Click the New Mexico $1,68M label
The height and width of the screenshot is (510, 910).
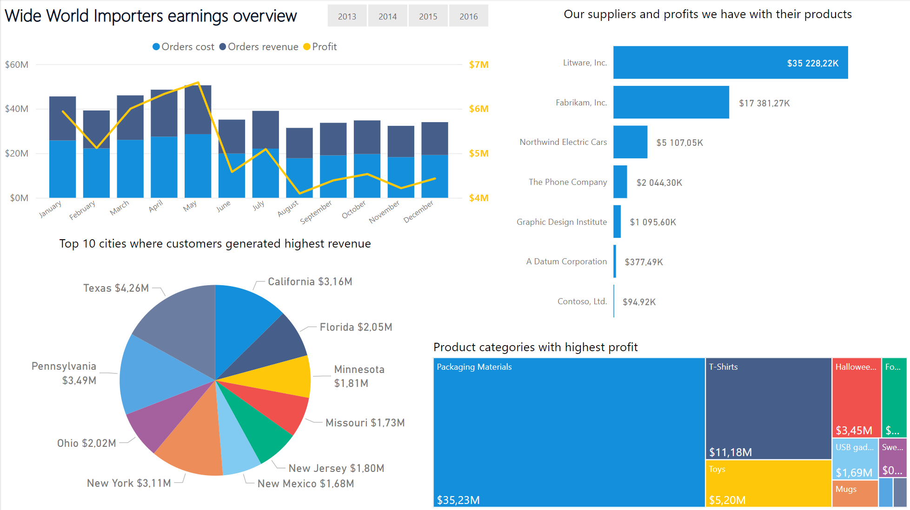click(306, 484)
